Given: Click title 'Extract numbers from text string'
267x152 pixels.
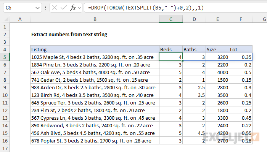Looking at the screenshot, I should tap(69, 35).
